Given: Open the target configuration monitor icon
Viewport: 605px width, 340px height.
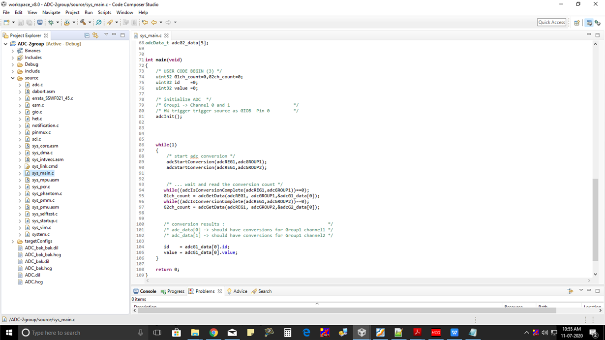Looking at the screenshot, I should tap(40, 22).
